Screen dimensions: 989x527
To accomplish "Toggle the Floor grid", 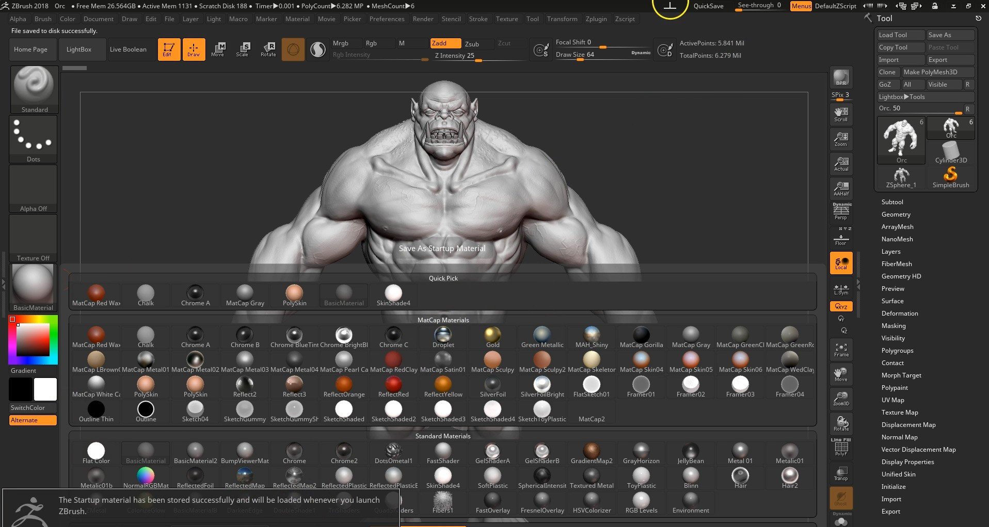I will coord(841,239).
